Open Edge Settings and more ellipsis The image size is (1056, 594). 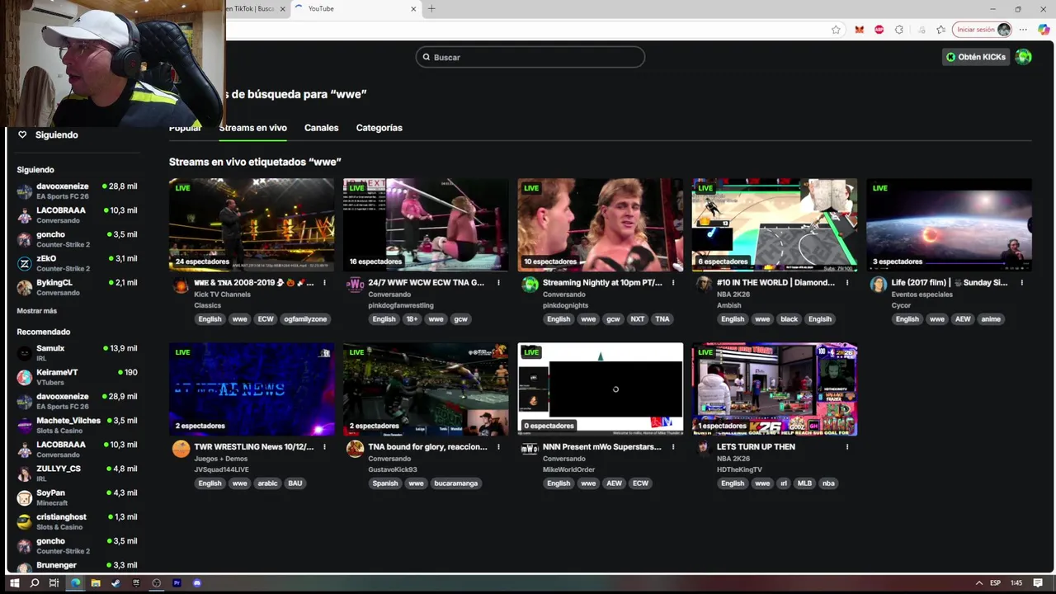1023,30
